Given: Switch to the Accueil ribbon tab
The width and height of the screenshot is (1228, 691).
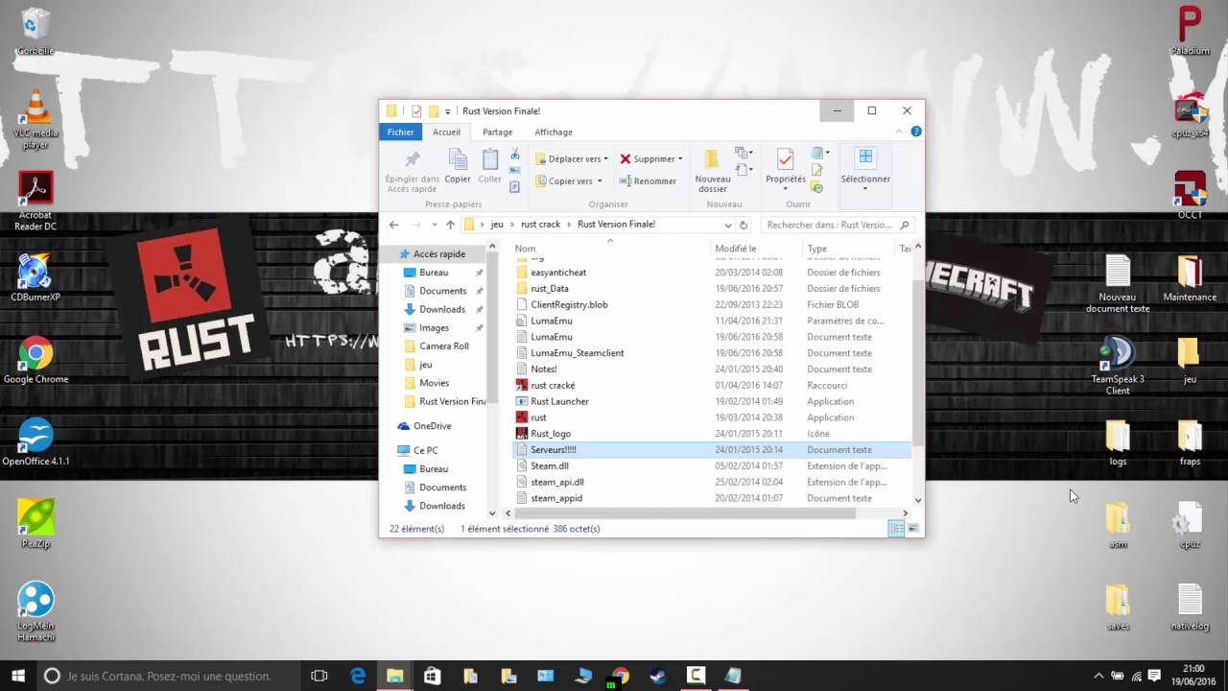Looking at the screenshot, I should coord(446,132).
